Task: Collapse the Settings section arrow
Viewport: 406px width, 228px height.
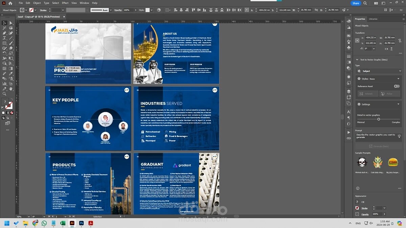Action: (x=399, y=104)
